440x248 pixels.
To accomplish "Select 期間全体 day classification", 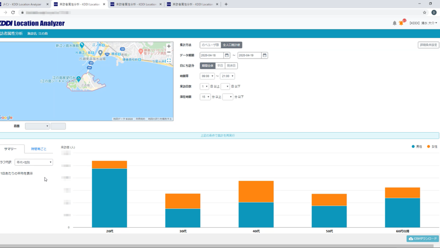I will point(207,66).
